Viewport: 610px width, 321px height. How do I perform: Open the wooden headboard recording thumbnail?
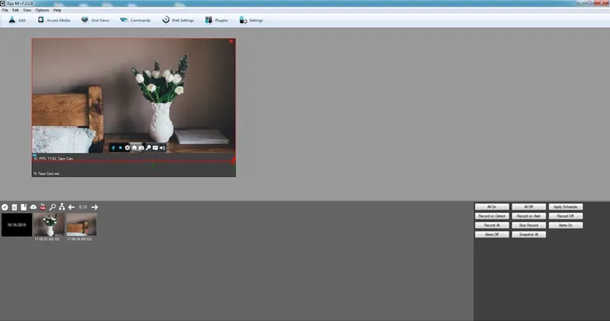click(x=81, y=225)
